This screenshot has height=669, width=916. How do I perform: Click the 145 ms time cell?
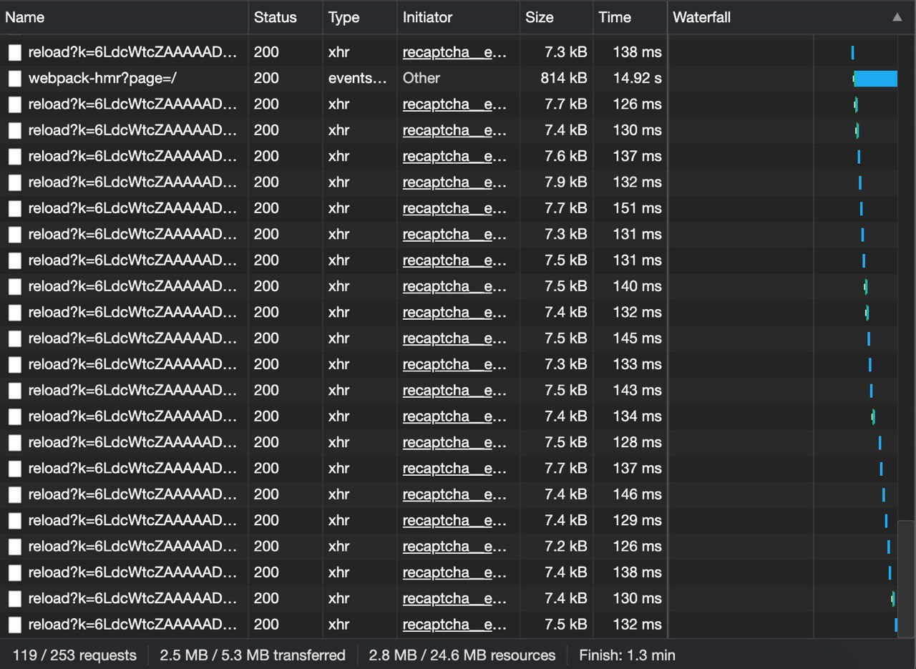[x=638, y=338]
